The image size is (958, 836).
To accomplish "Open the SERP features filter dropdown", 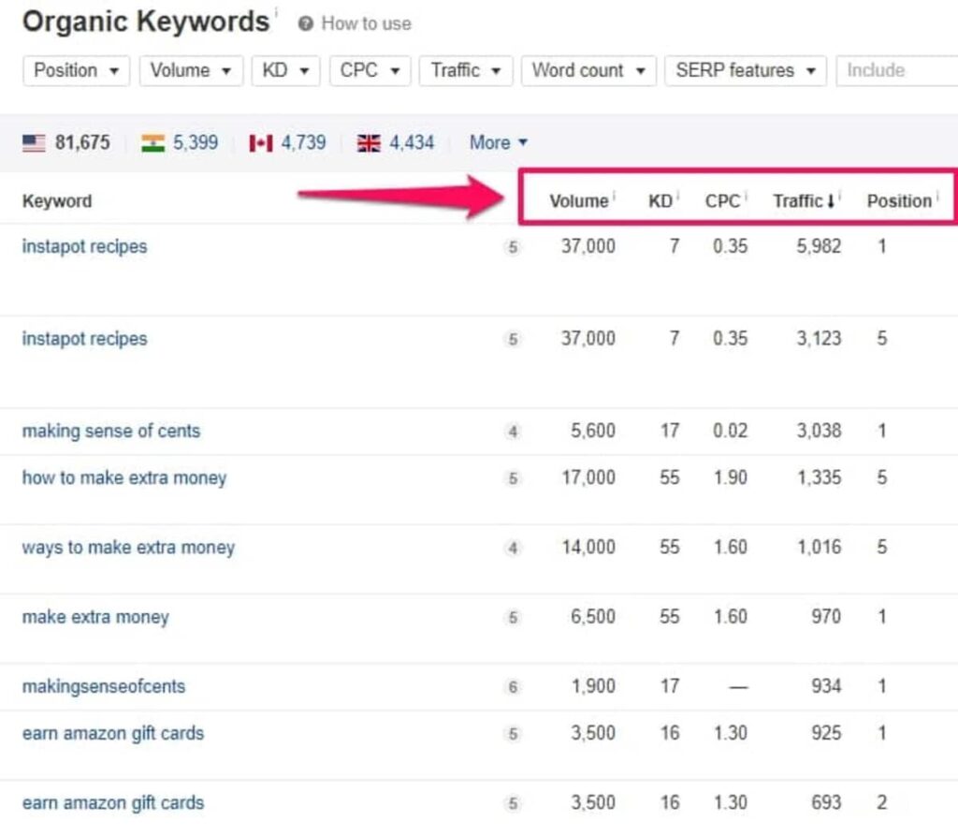I will [x=746, y=71].
